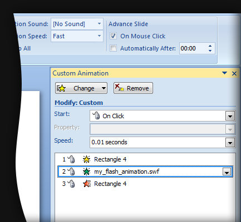Close the Custom Animation pane
The image size is (241, 222).
pyautogui.click(x=234, y=73)
